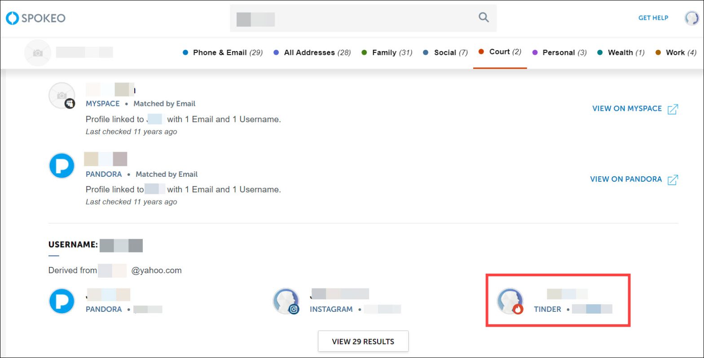Select the Social tab
The height and width of the screenshot is (358, 704).
click(x=445, y=52)
